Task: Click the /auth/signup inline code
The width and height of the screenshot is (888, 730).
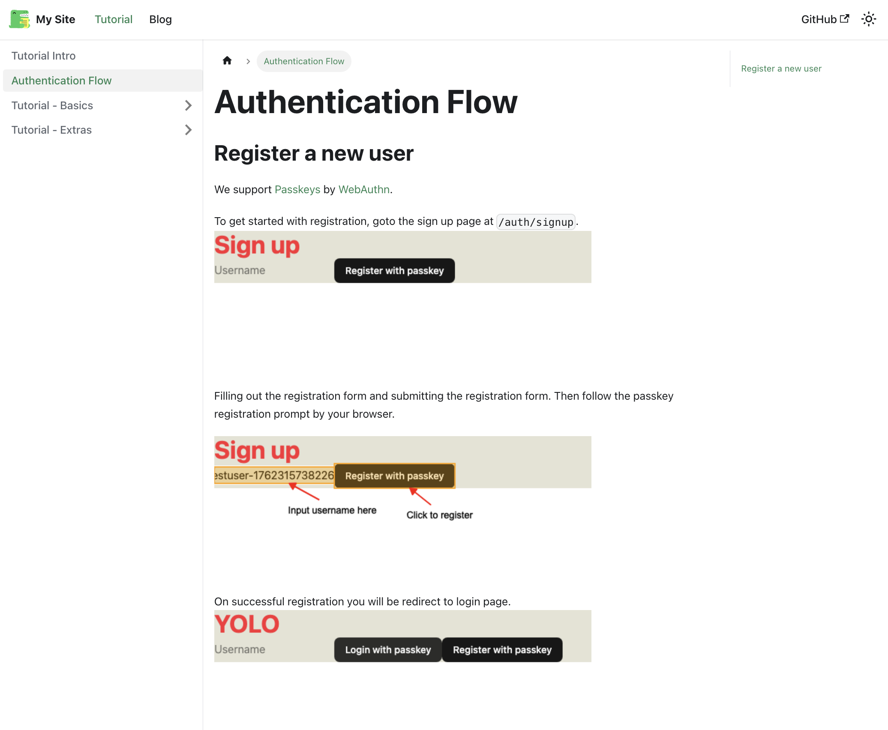Action: pyautogui.click(x=536, y=221)
